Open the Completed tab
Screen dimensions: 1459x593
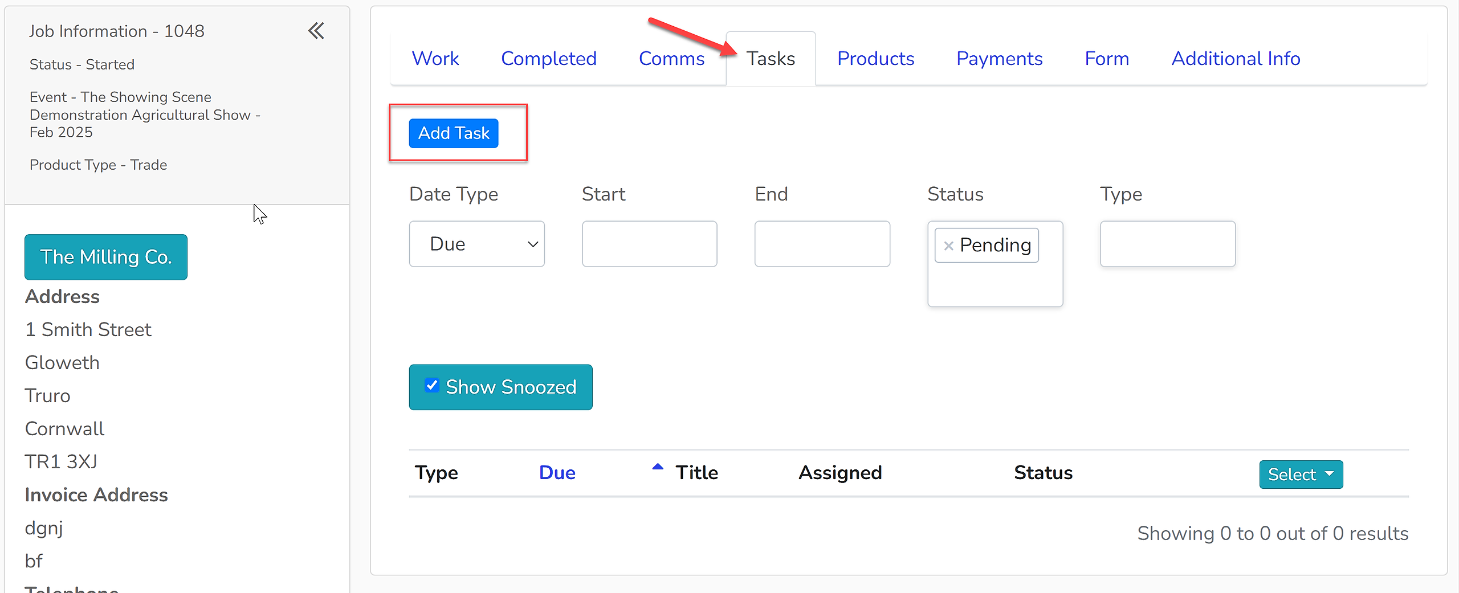coord(549,58)
